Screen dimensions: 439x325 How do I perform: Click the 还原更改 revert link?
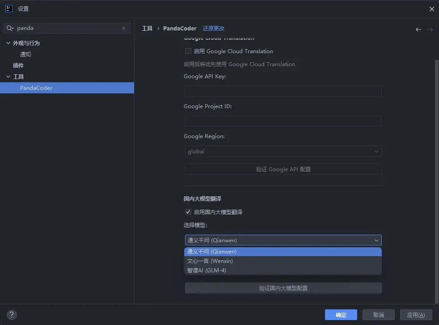click(213, 28)
